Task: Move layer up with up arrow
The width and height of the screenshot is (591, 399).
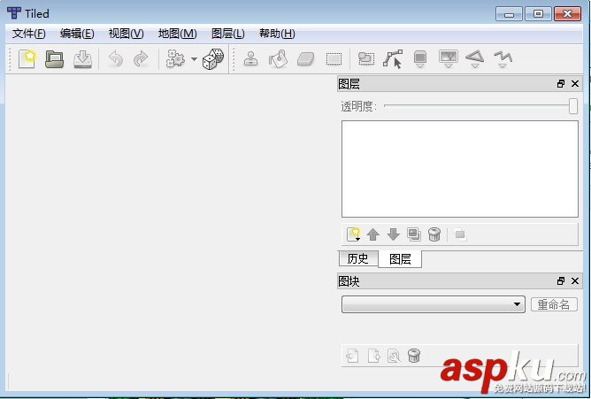Action: [373, 234]
